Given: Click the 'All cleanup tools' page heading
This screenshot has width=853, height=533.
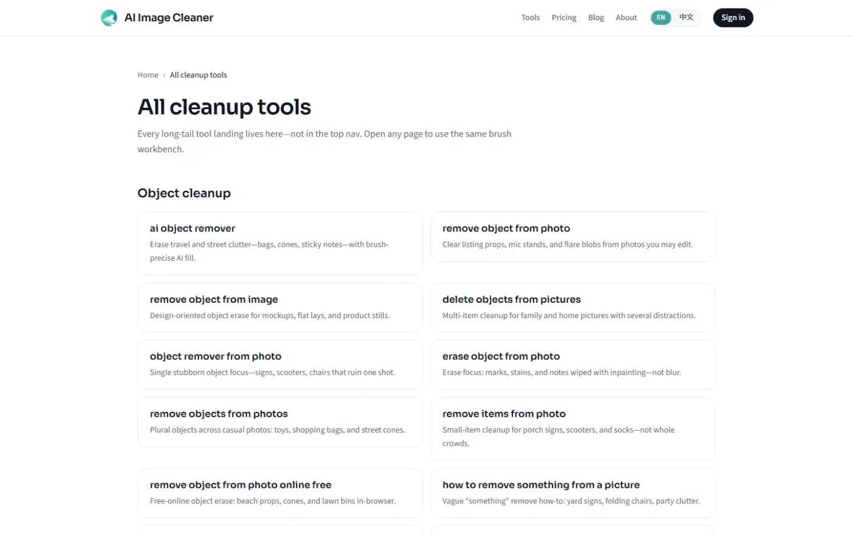Looking at the screenshot, I should (x=224, y=107).
